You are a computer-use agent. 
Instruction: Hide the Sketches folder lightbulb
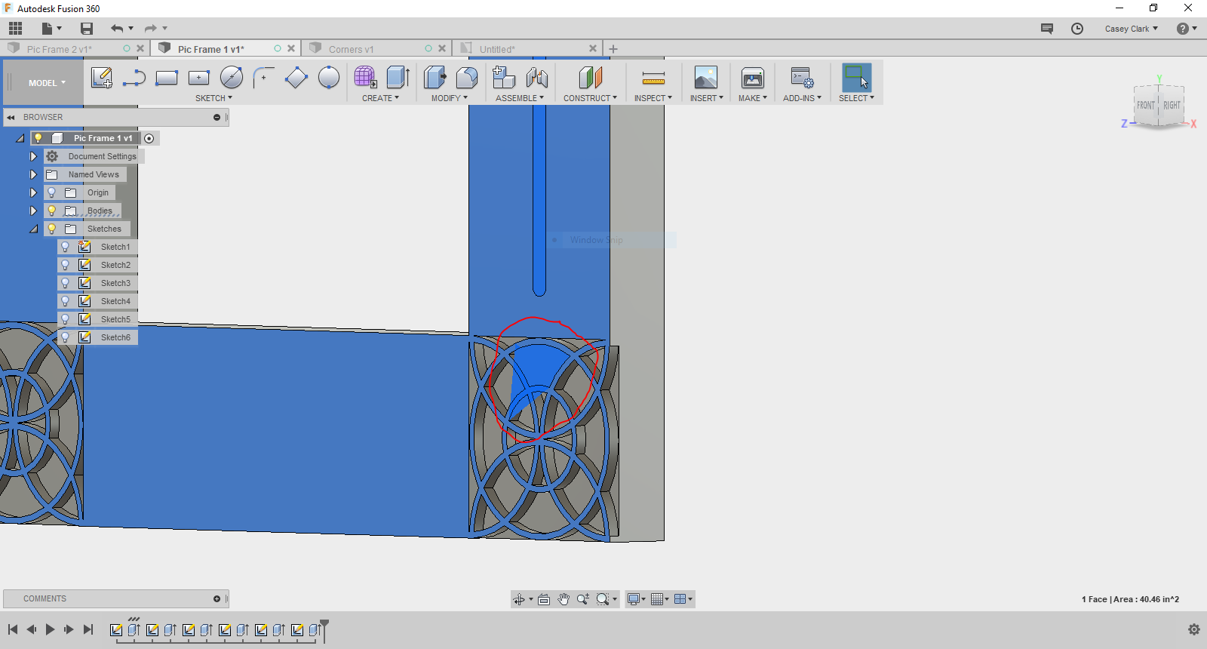tap(52, 229)
